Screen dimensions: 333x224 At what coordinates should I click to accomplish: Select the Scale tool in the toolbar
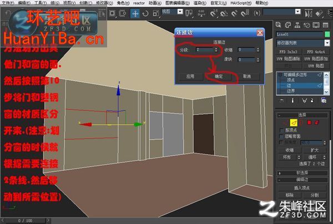pyautogui.click(x=156, y=13)
